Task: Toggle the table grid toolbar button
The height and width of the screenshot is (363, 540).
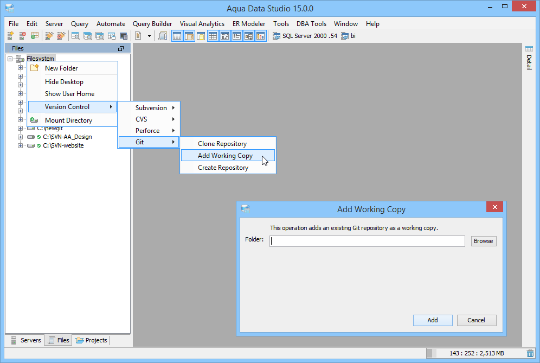Action: [x=213, y=35]
